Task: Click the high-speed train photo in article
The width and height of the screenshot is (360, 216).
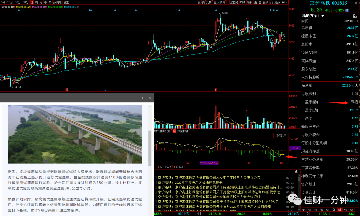Action: click(75, 134)
